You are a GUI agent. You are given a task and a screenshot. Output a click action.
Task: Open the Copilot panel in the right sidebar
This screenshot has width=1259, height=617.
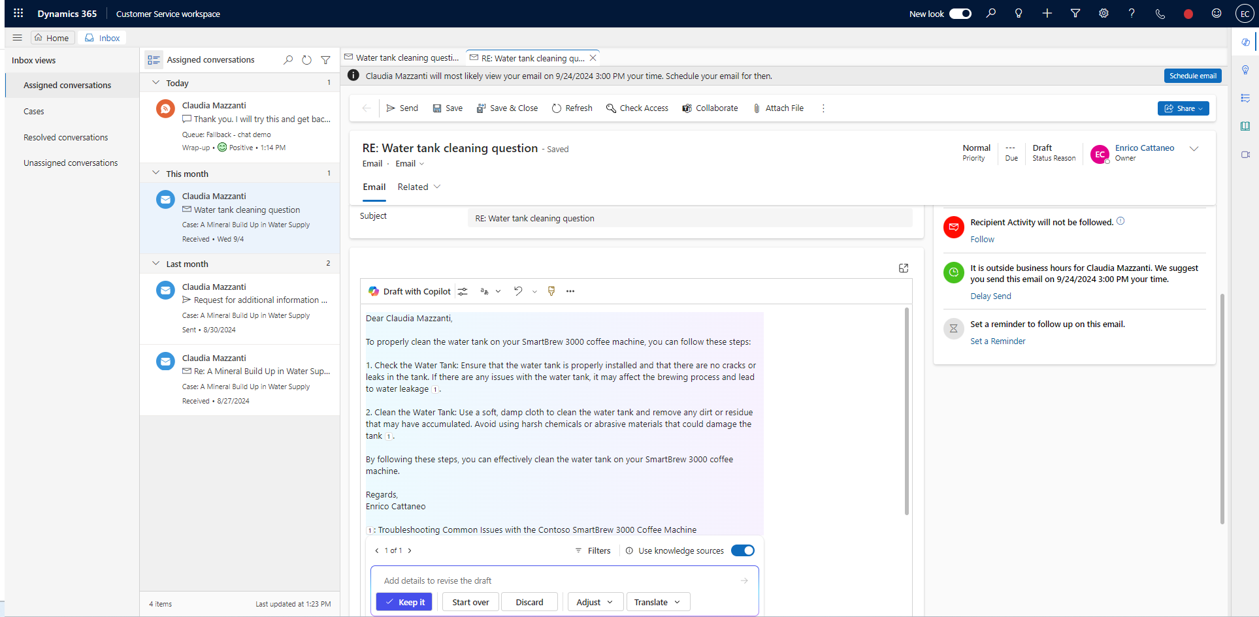click(x=1247, y=42)
